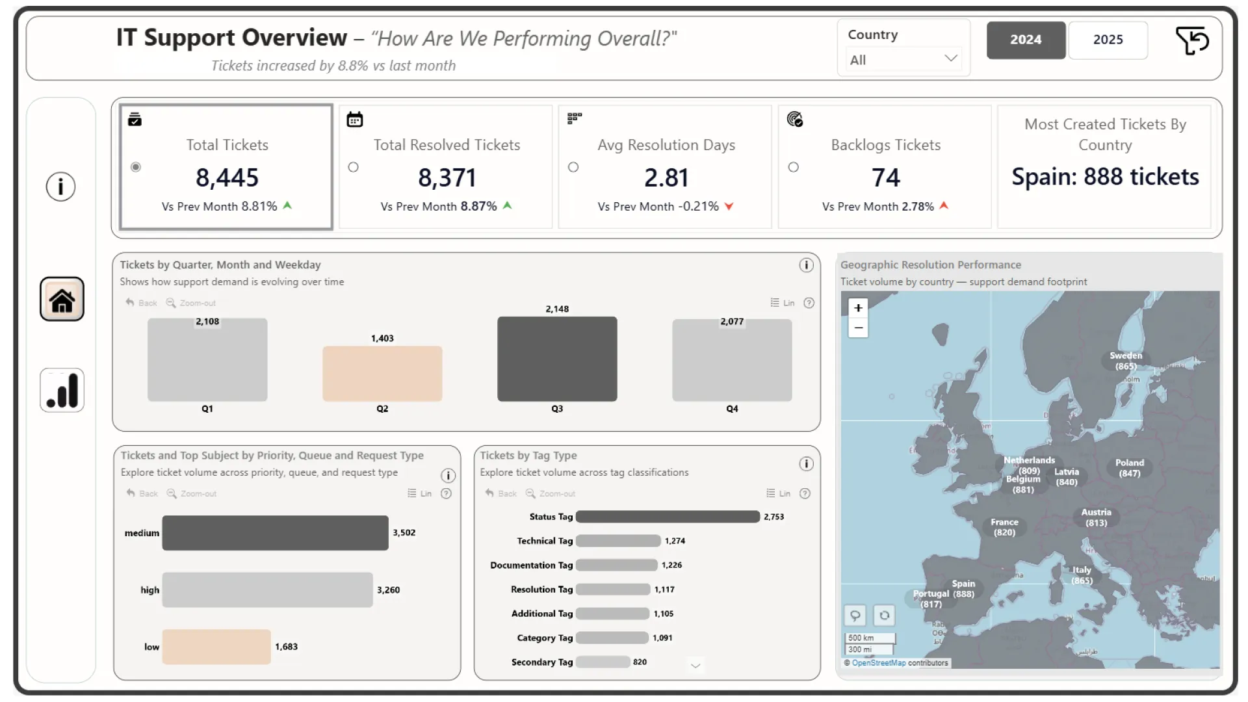Click Poland (847) label on the map
Screen dimensions: 1248x702
[1130, 468]
